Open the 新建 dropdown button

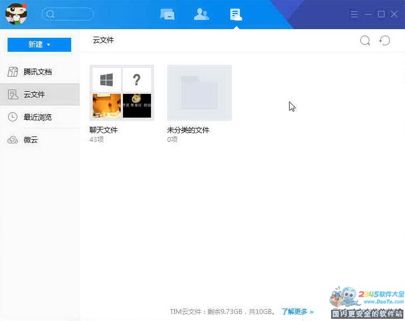click(39, 45)
